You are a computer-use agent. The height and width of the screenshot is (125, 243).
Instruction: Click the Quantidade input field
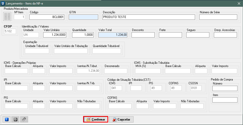(x=83, y=35)
